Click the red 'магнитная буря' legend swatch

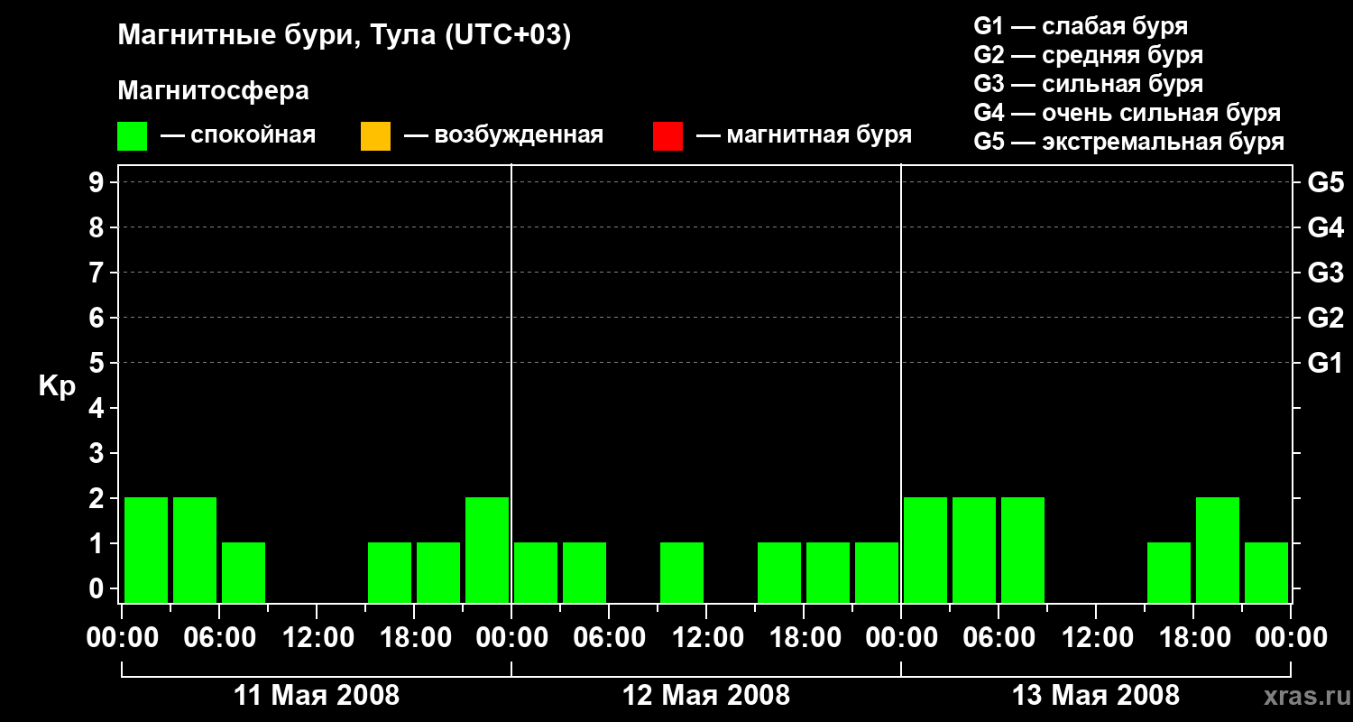pyautogui.click(x=667, y=136)
